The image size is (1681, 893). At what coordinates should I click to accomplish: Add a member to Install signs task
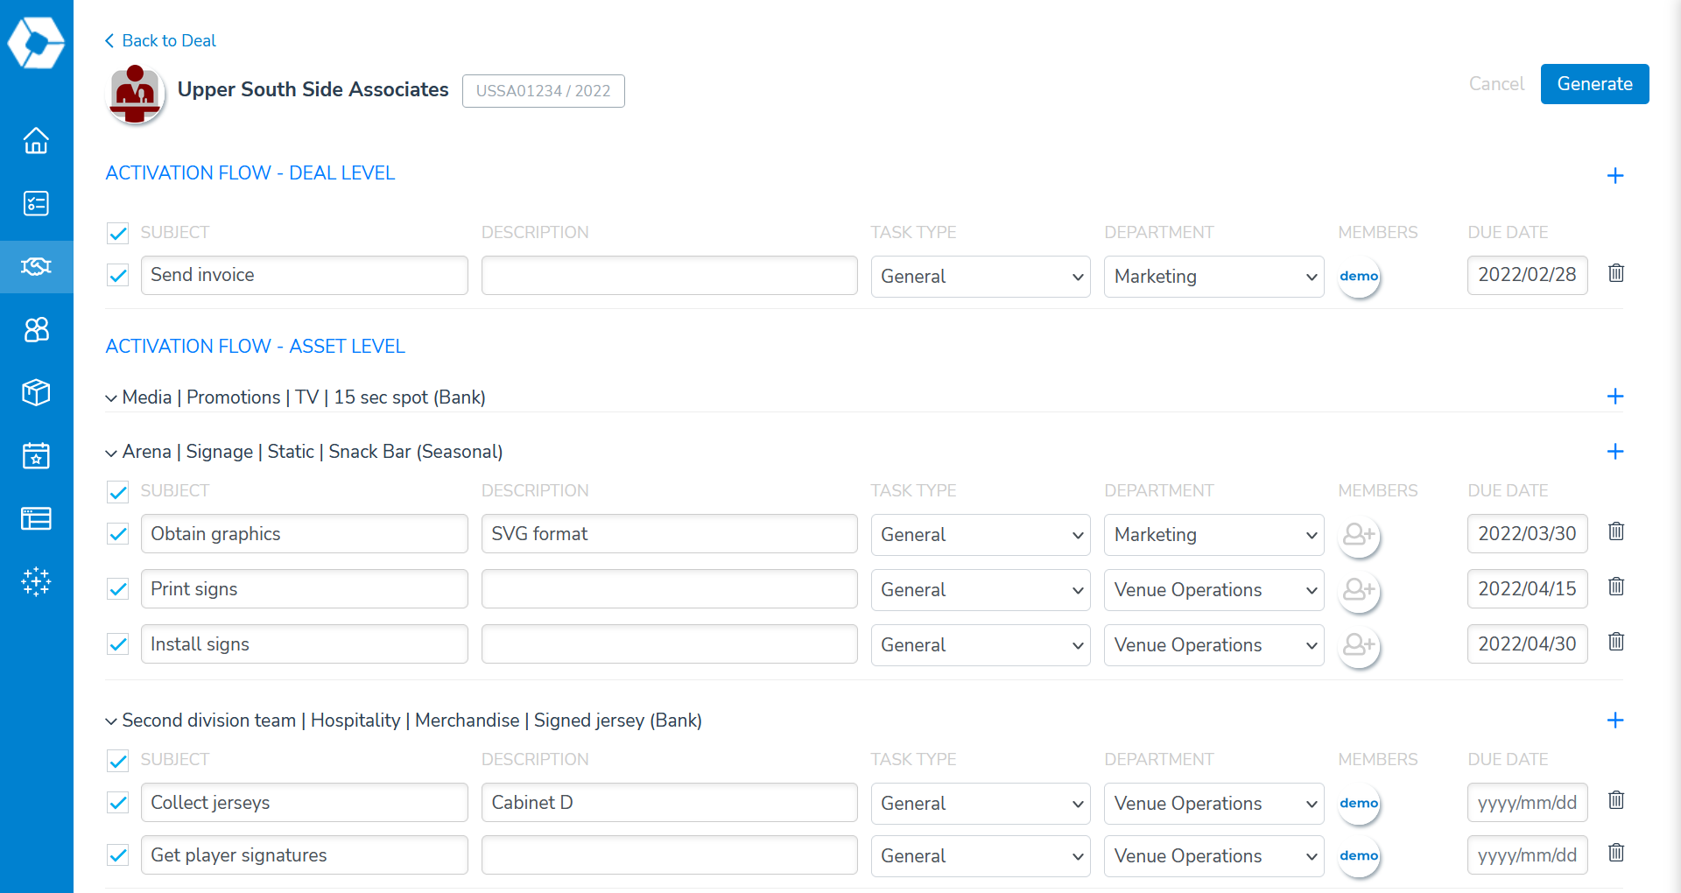coord(1359,645)
